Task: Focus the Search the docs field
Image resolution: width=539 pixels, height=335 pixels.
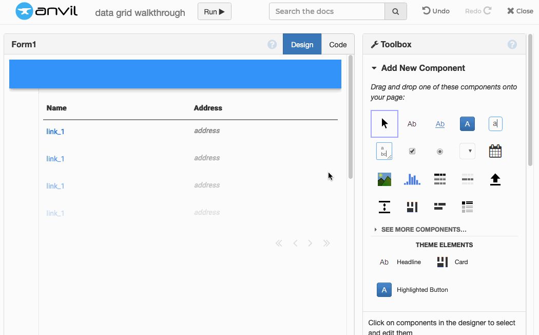Action: click(327, 11)
